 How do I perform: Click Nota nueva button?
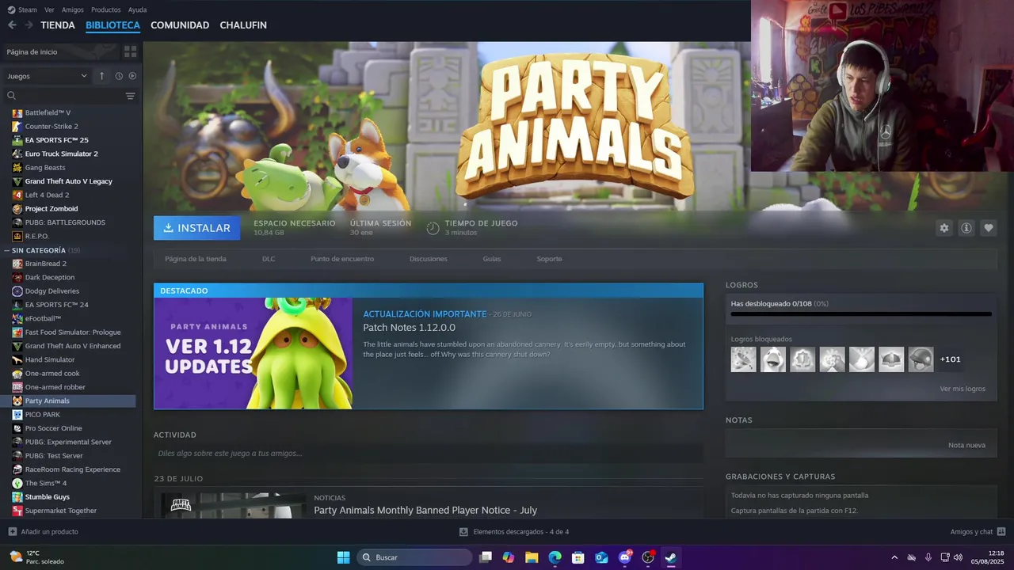pyautogui.click(x=966, y=445)
